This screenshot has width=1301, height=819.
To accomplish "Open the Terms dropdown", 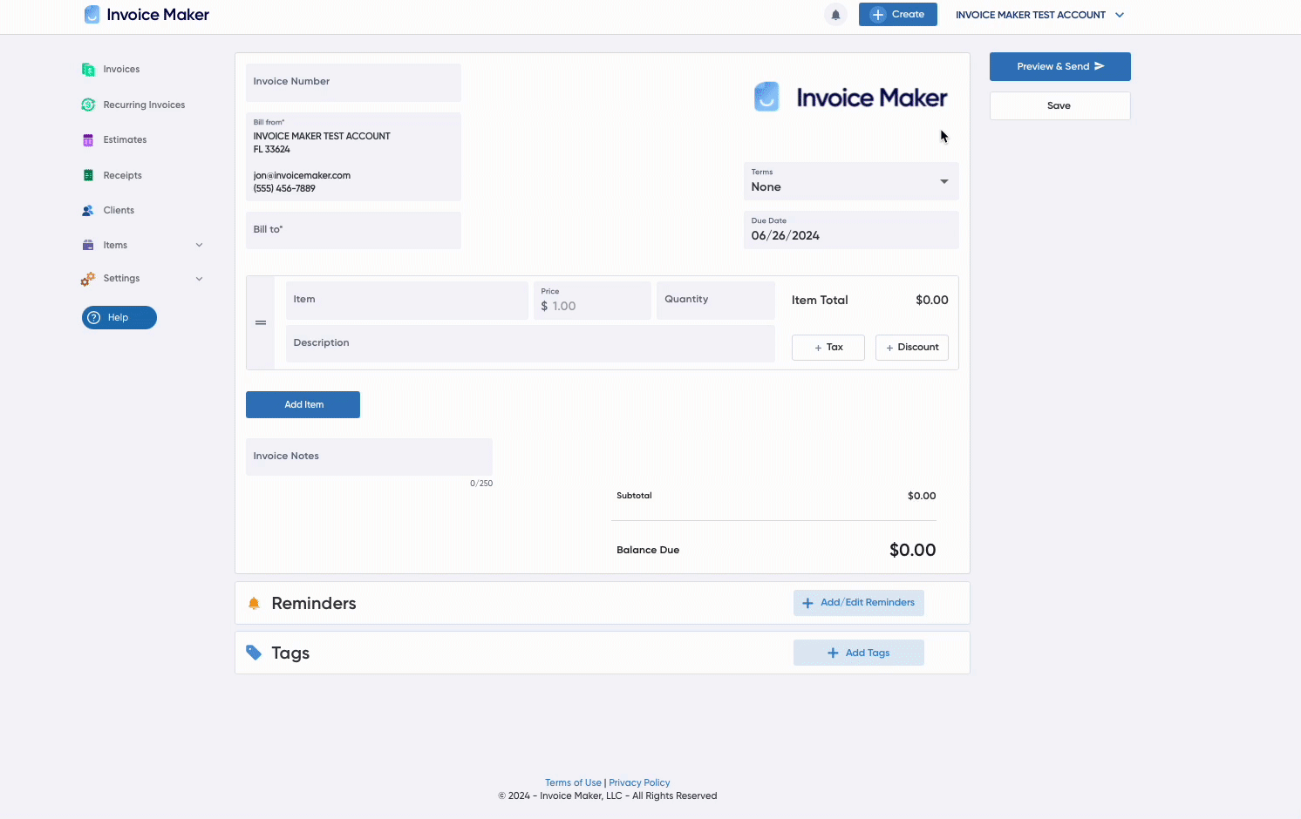I will click(851, 181).
